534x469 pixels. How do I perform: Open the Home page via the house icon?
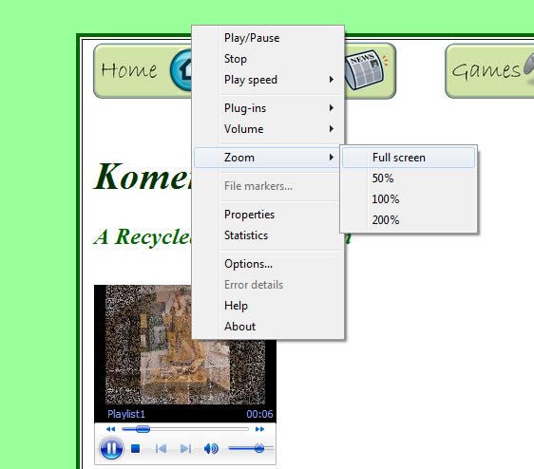point(181,70)
